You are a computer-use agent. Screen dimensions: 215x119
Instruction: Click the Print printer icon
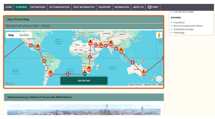click(x=150, y=7)
